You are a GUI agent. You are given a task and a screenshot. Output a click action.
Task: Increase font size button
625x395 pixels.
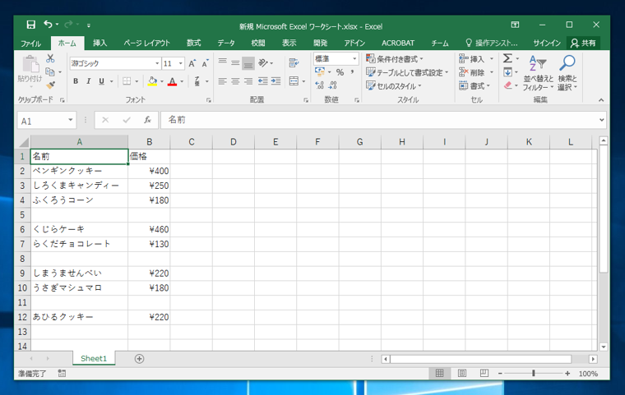(x=192, y=63)
